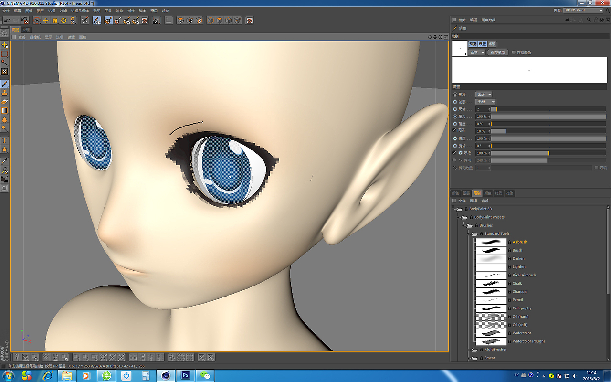Image resolution: width=611 pixels, height=382 pixels.
Task: Switch to the 纹理 viewport tab
Action: (26, 30)
